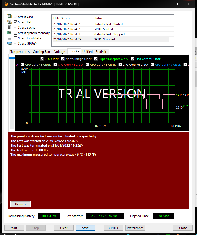197x235 pixels.
Task: Select the Clocks tab
Action: coord(74,51)
